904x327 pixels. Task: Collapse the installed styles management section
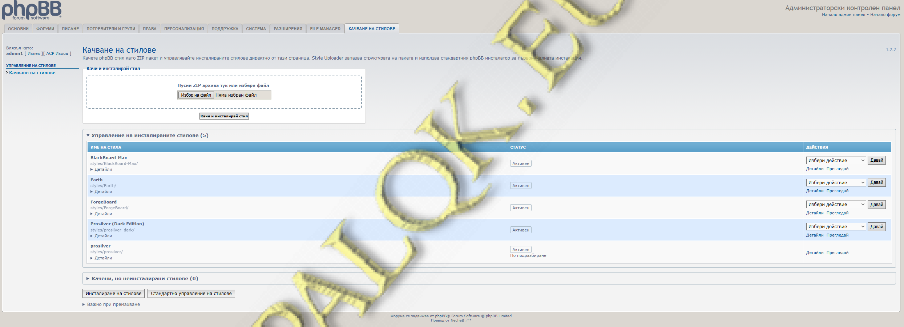pos(147,136)
